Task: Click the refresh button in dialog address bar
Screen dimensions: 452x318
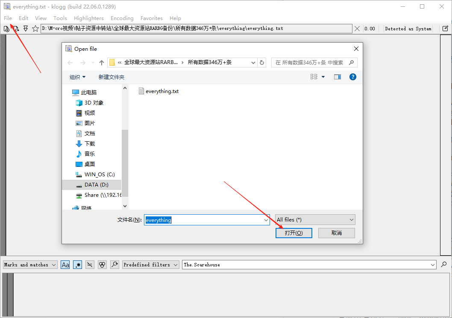Action: [x=262, y=62]
